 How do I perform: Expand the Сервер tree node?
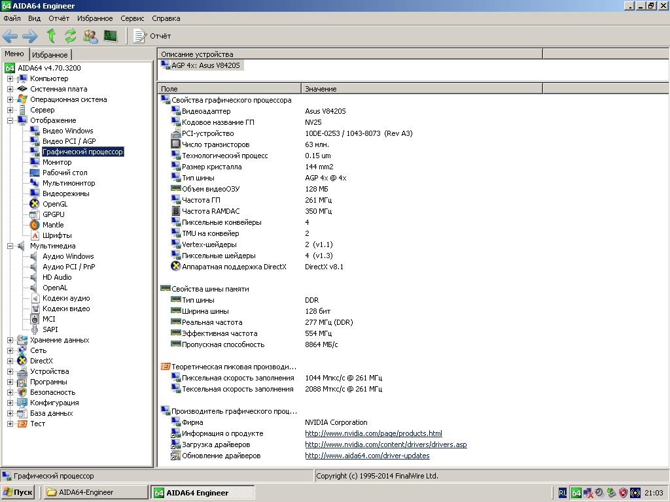point(10,110)
